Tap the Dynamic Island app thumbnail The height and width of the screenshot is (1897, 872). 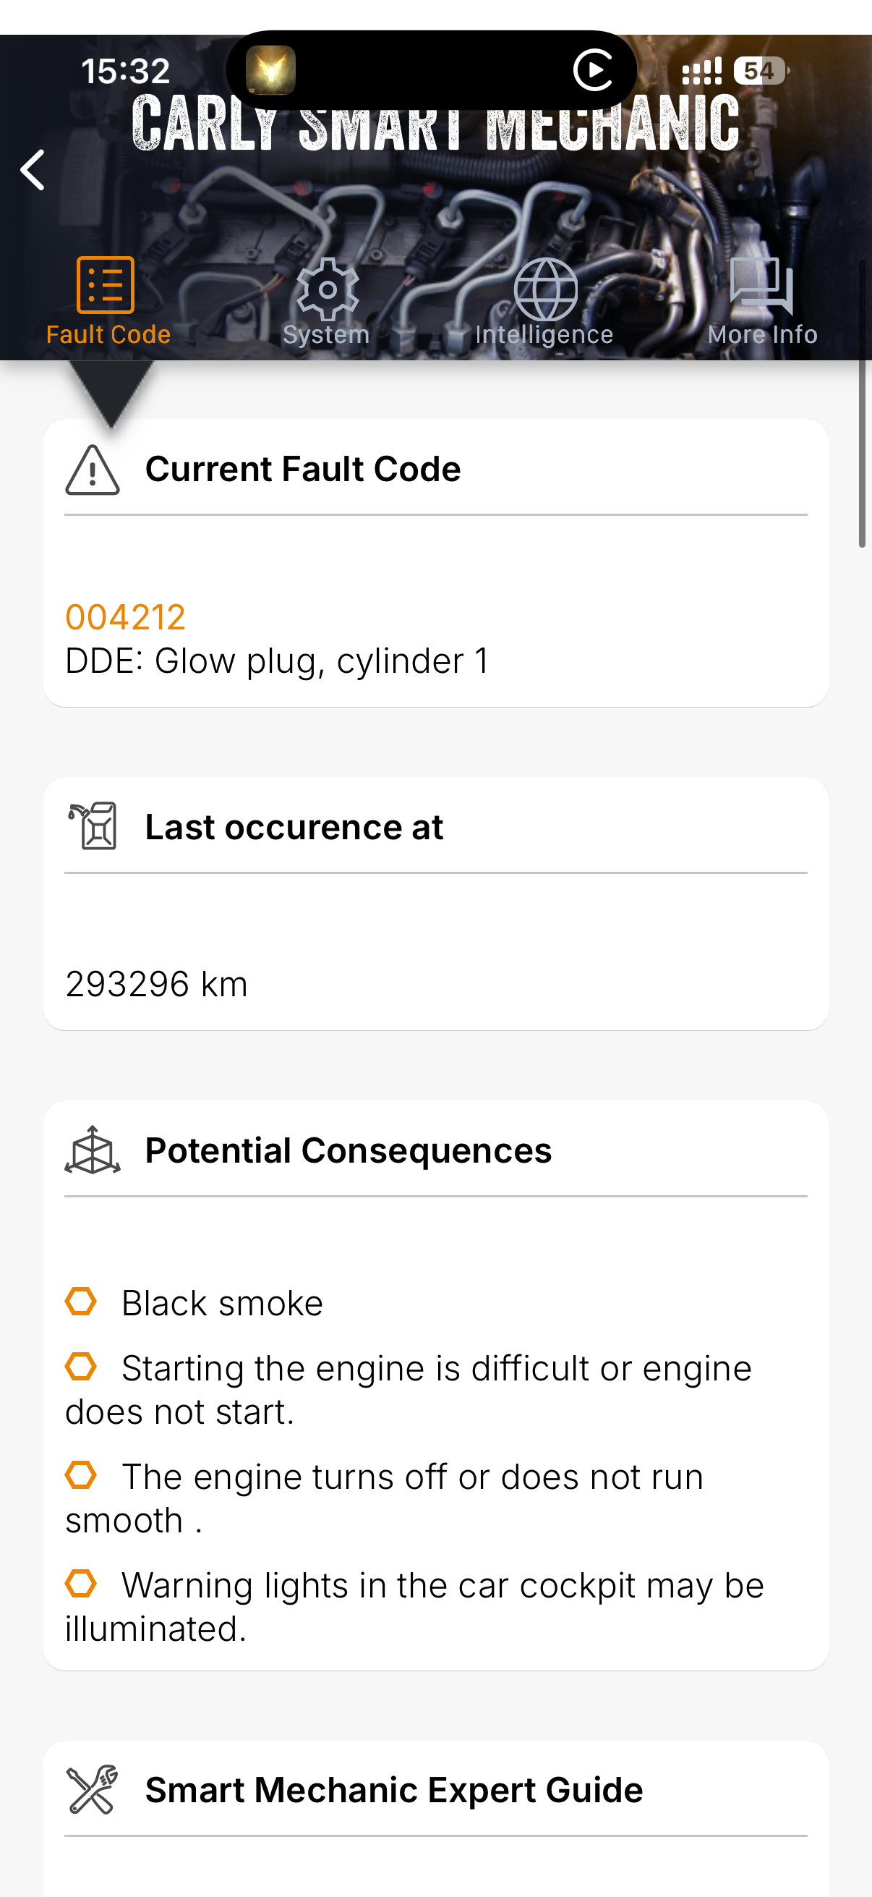(x=271, y=71)
